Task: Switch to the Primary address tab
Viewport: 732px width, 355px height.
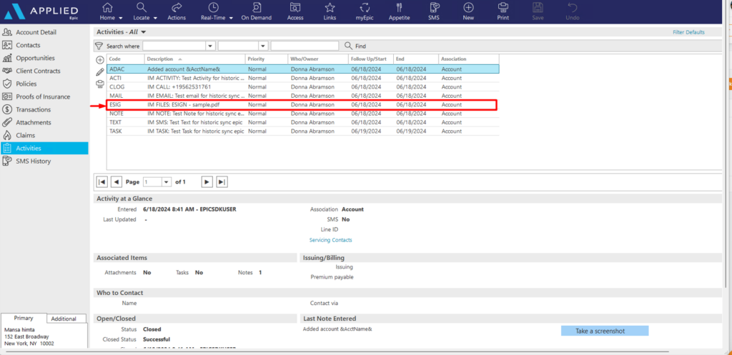Action: [x=24, y=318]
